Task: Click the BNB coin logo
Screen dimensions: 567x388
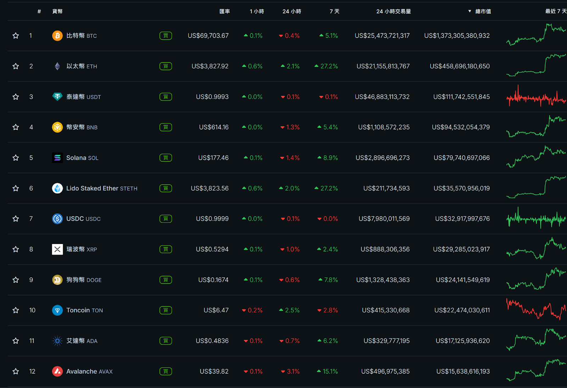Action: click(x=57, y=127)
